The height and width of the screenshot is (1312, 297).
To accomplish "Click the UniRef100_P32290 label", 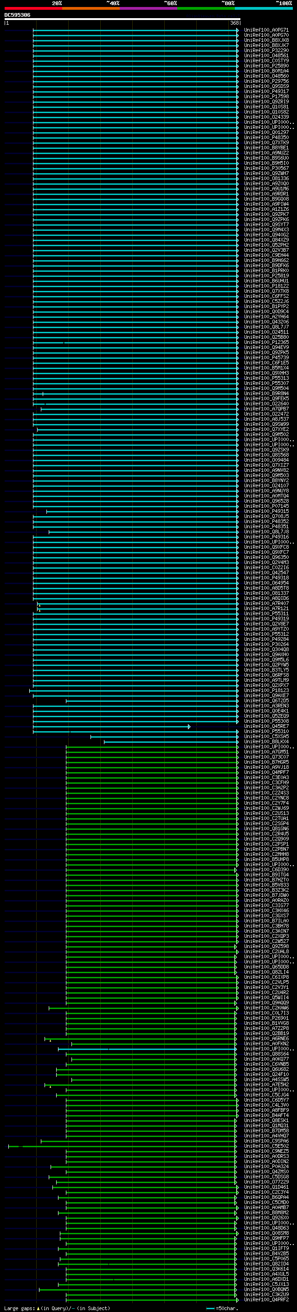I will point(266,50).
